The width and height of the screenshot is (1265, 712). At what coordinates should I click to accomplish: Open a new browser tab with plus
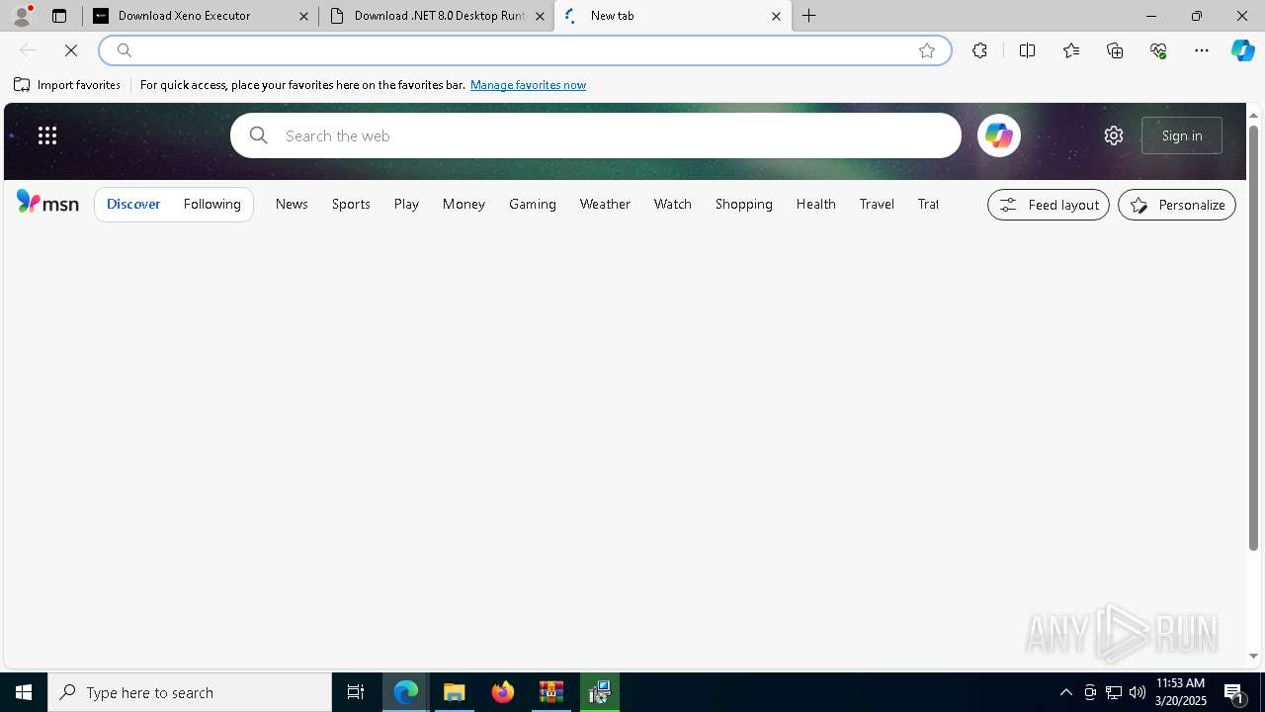(x=809, y=16)
